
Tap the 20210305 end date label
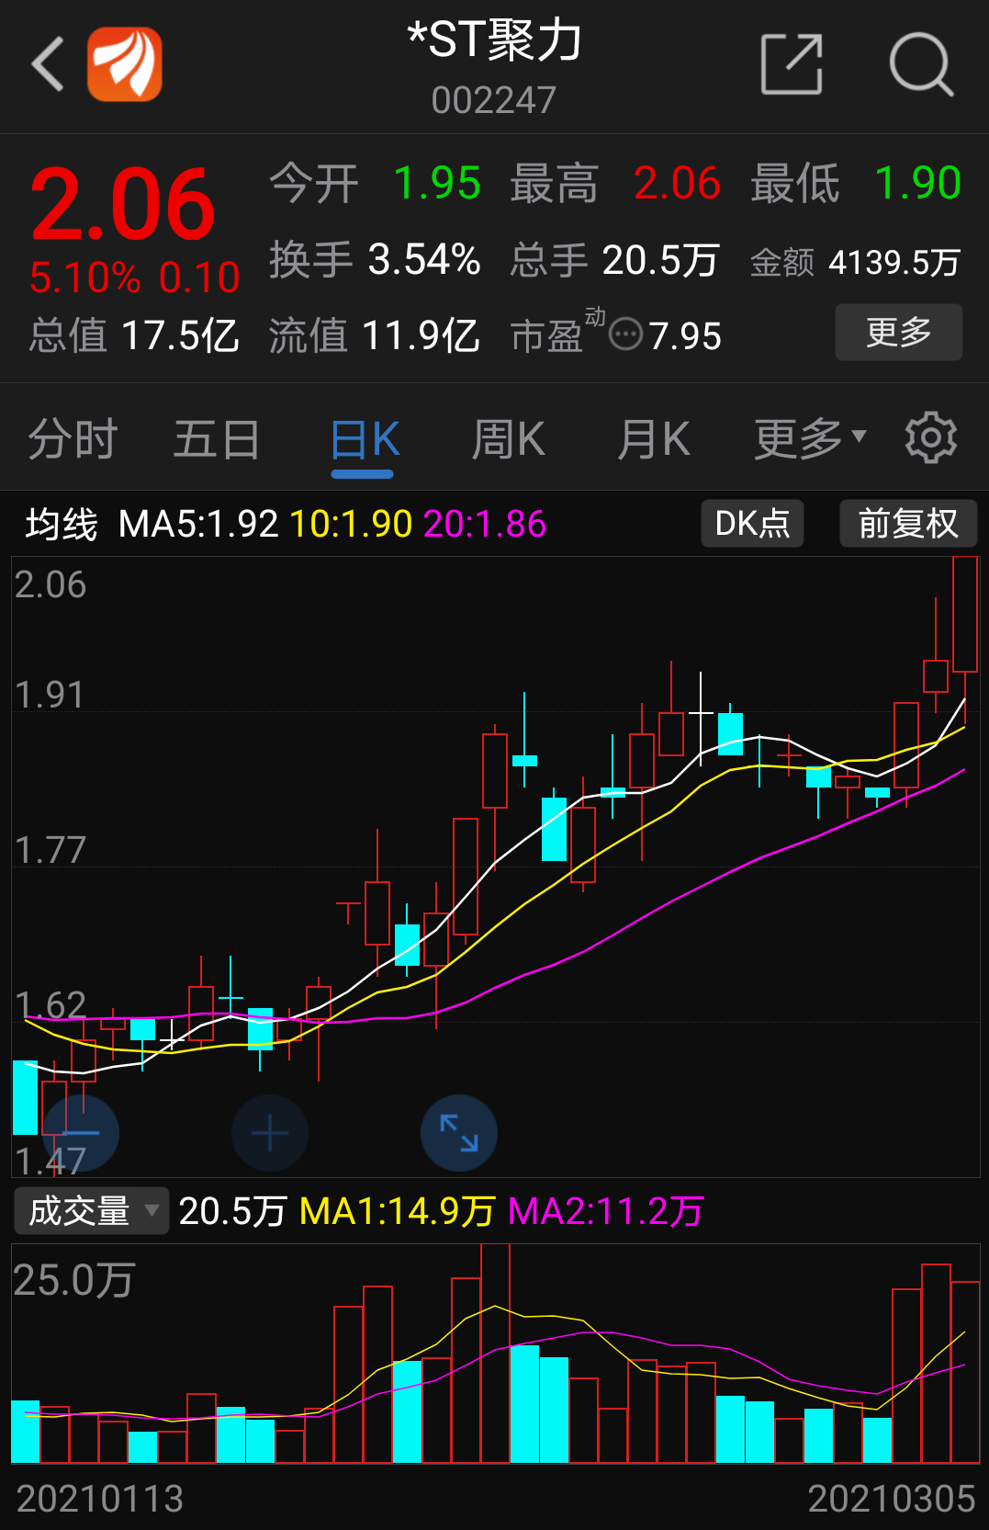point(891,1499)
